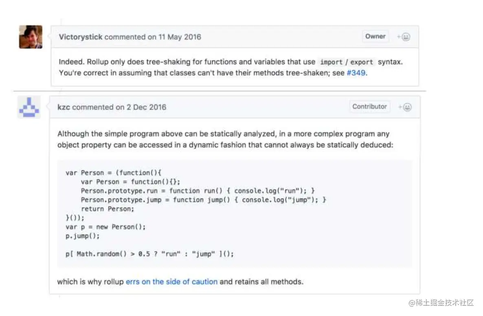483x316 pixels.
Task: Click the Person.prototype.run code line
Action: pyautogui.click(x=198, y=191)
